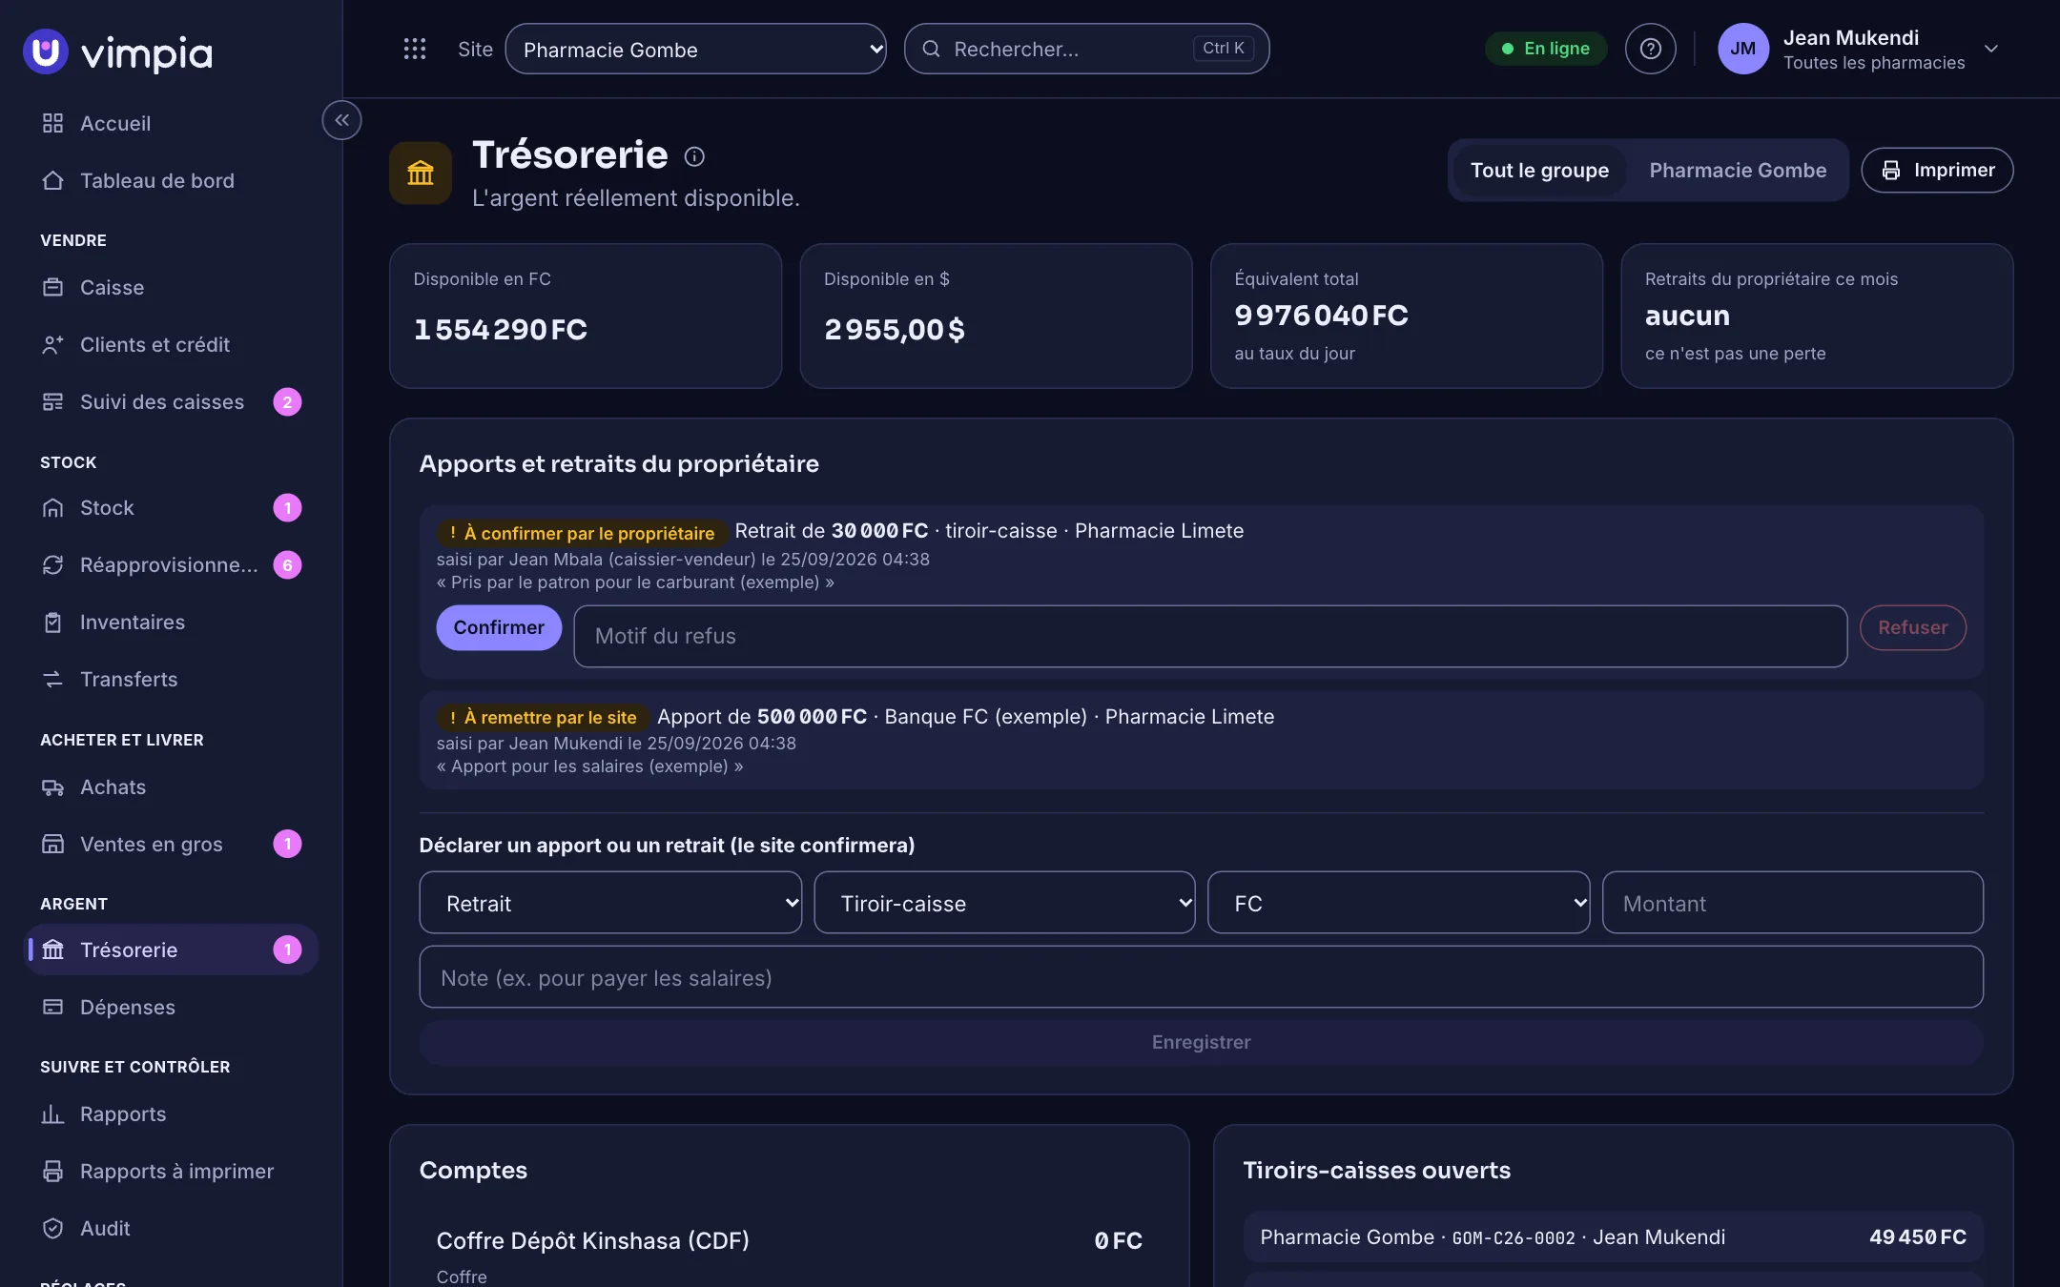Expand the Jean Mukendi user menu chevron
Screen dimensions: 2060x1287
pyautogui.click(x=1990, y=49)
